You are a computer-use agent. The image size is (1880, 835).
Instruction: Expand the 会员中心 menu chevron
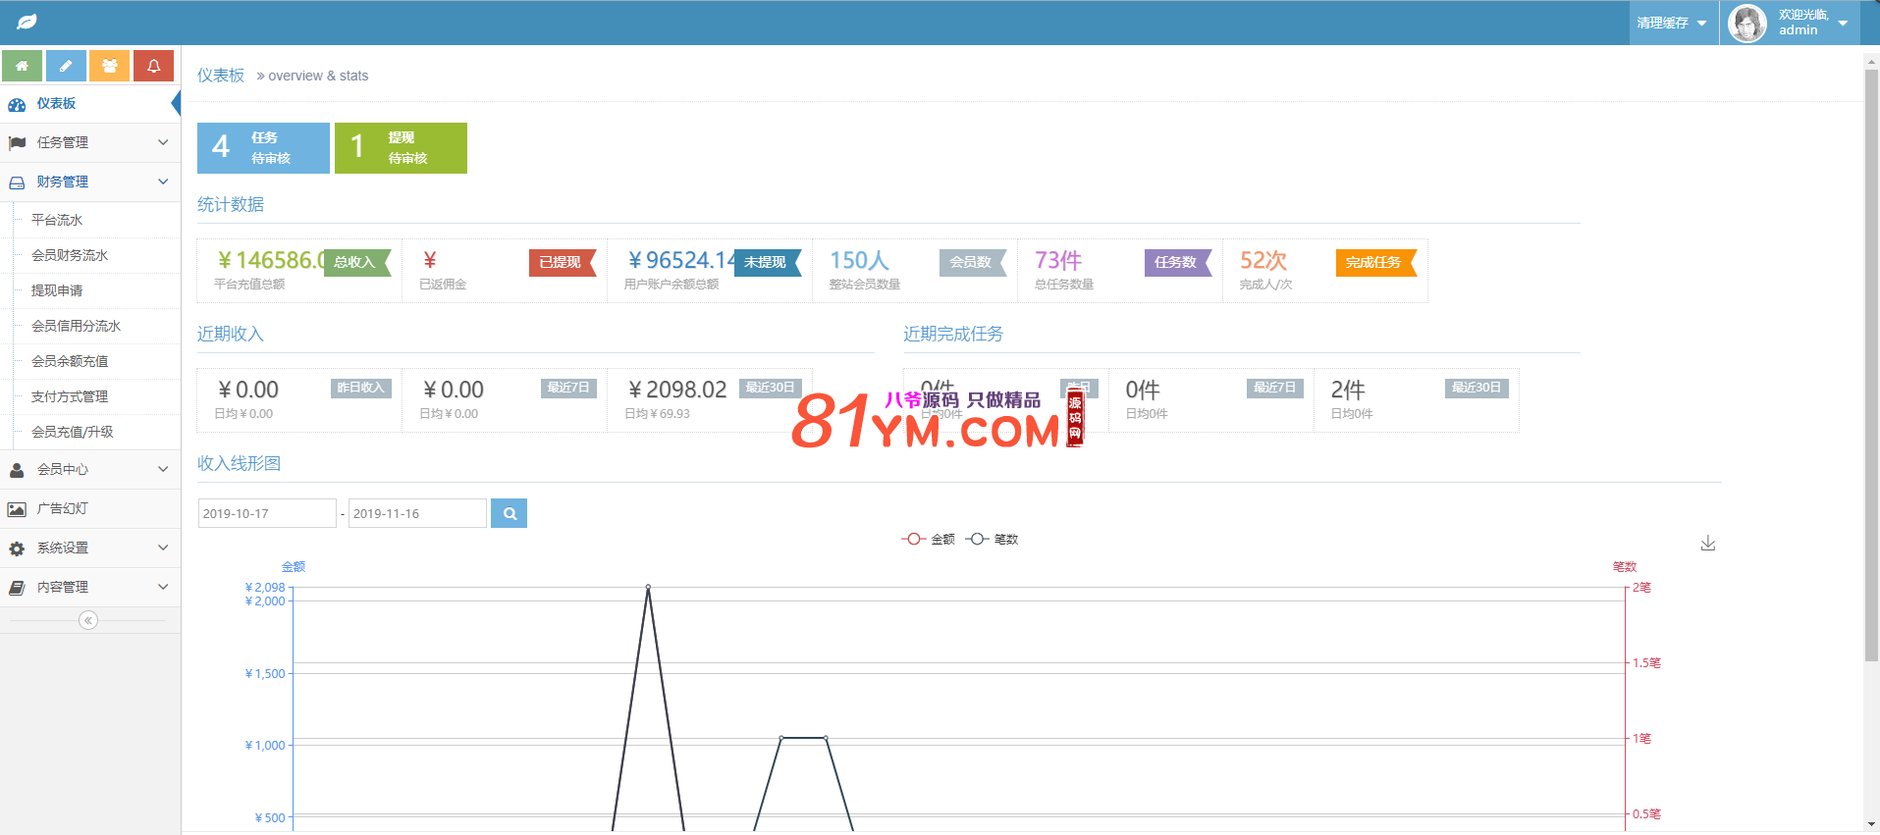[163, 469]
